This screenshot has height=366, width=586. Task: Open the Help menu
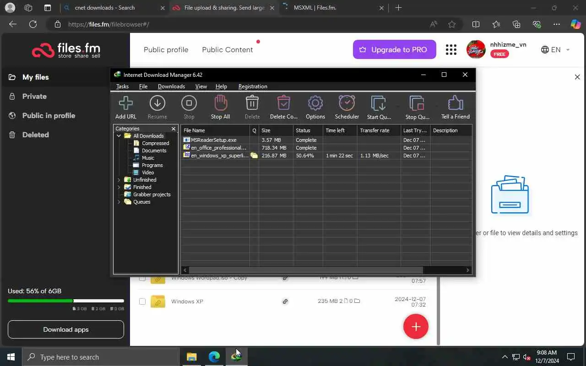pyautogui.click(x=221, y=86)
